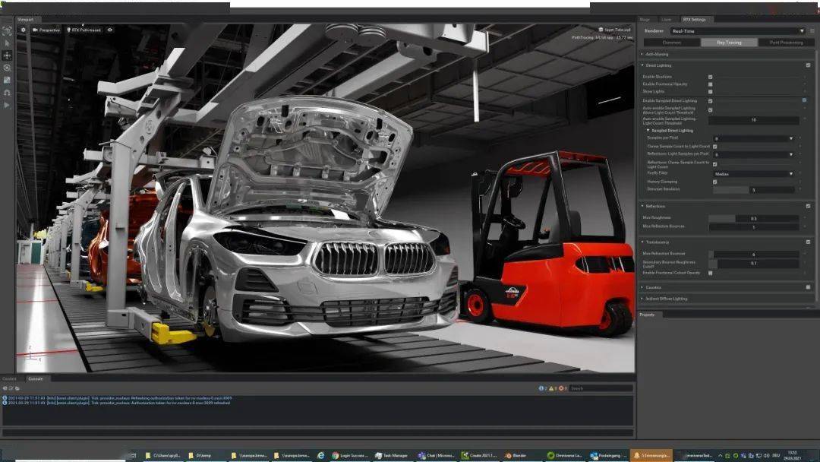
Task: Open Microsoft Teams chat in taskbar
Action: (x=436, y=455)
